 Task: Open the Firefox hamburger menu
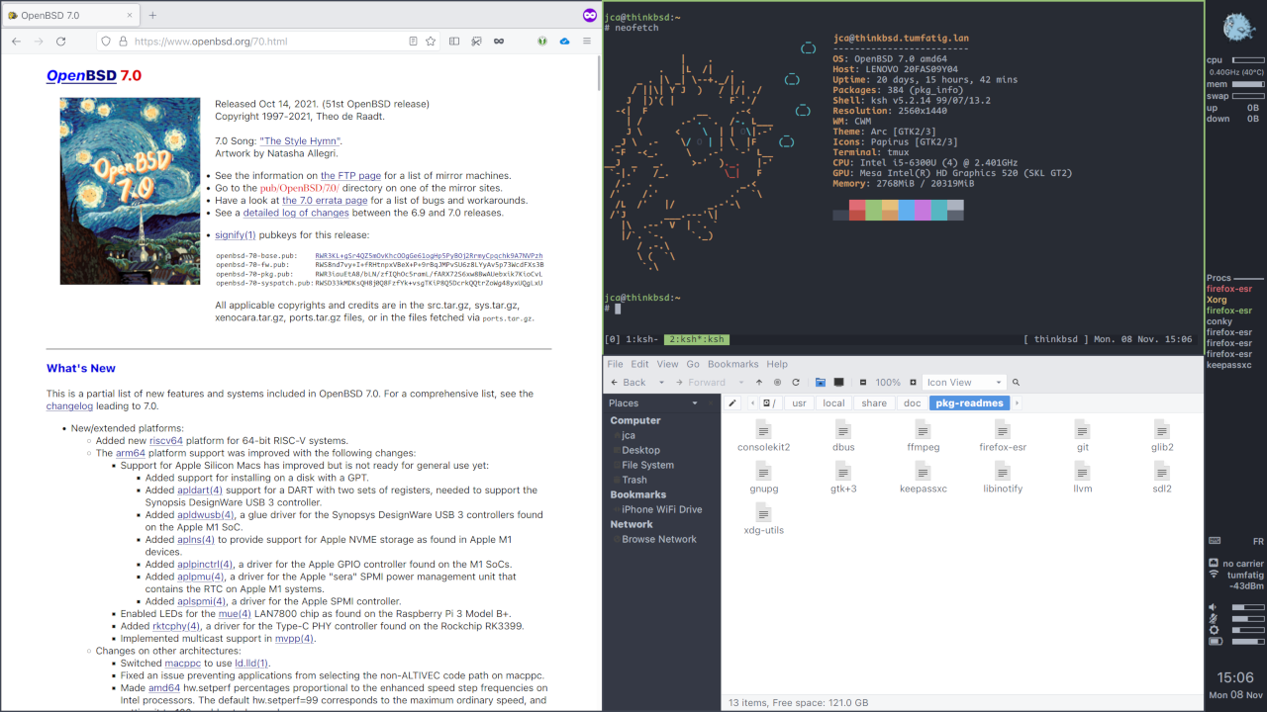tap(587, 42)
